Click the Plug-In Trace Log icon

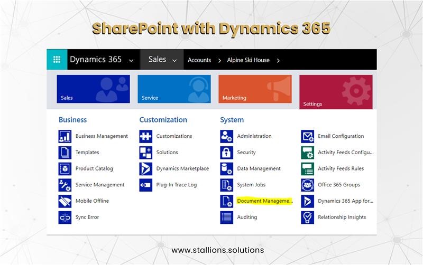pos(146,185)
